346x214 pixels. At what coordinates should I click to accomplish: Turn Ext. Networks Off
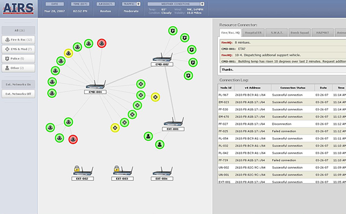click(18, 94)
